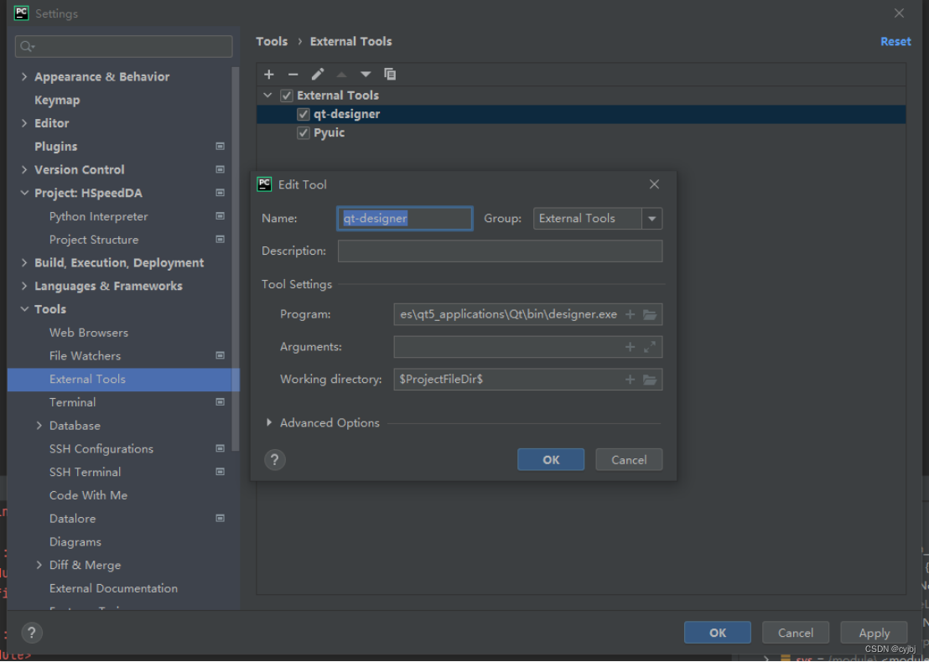Expand Build, Execution, Deployment node
Screen dimensions: 929x662
24,262
